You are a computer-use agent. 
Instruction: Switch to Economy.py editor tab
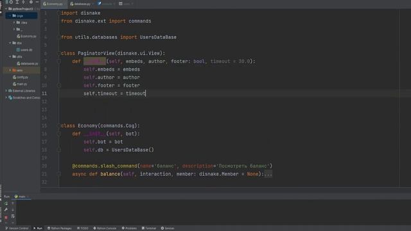point(53,4)
